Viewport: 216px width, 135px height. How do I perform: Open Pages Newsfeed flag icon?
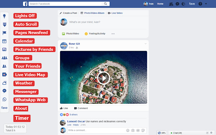point(4,33)
